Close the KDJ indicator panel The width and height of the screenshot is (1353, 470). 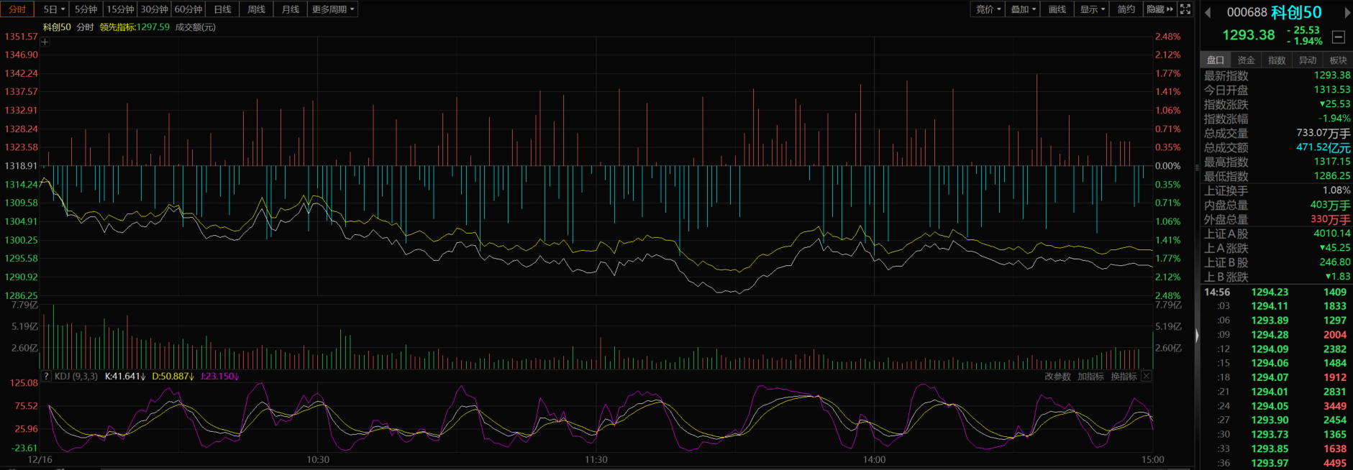[1147, 376]
